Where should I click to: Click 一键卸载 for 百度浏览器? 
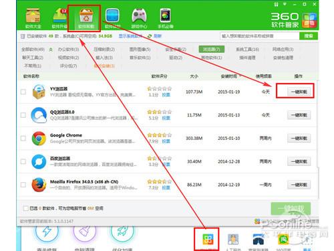point(299,161)
